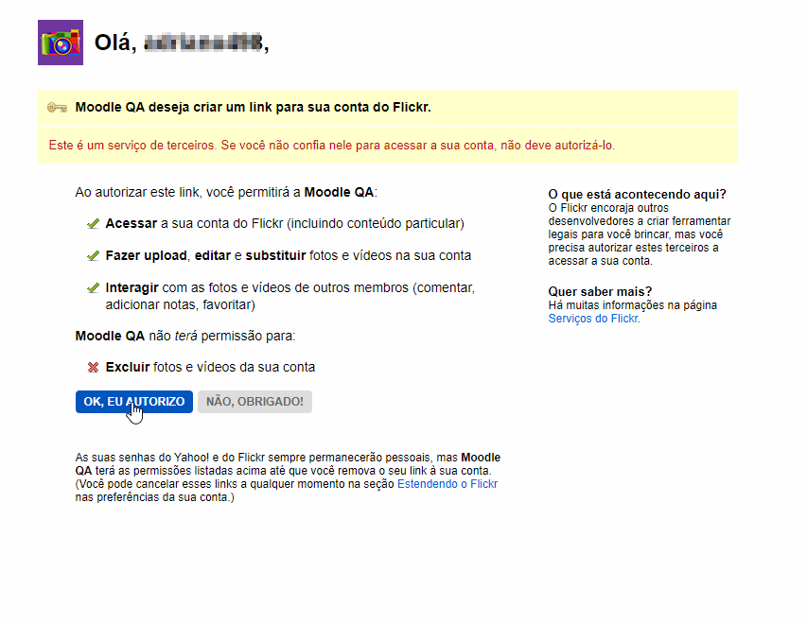Screen dimensions: 807x624
Task: Open the Estendendo o Flickr link
Action: click(x=447, y=484)
